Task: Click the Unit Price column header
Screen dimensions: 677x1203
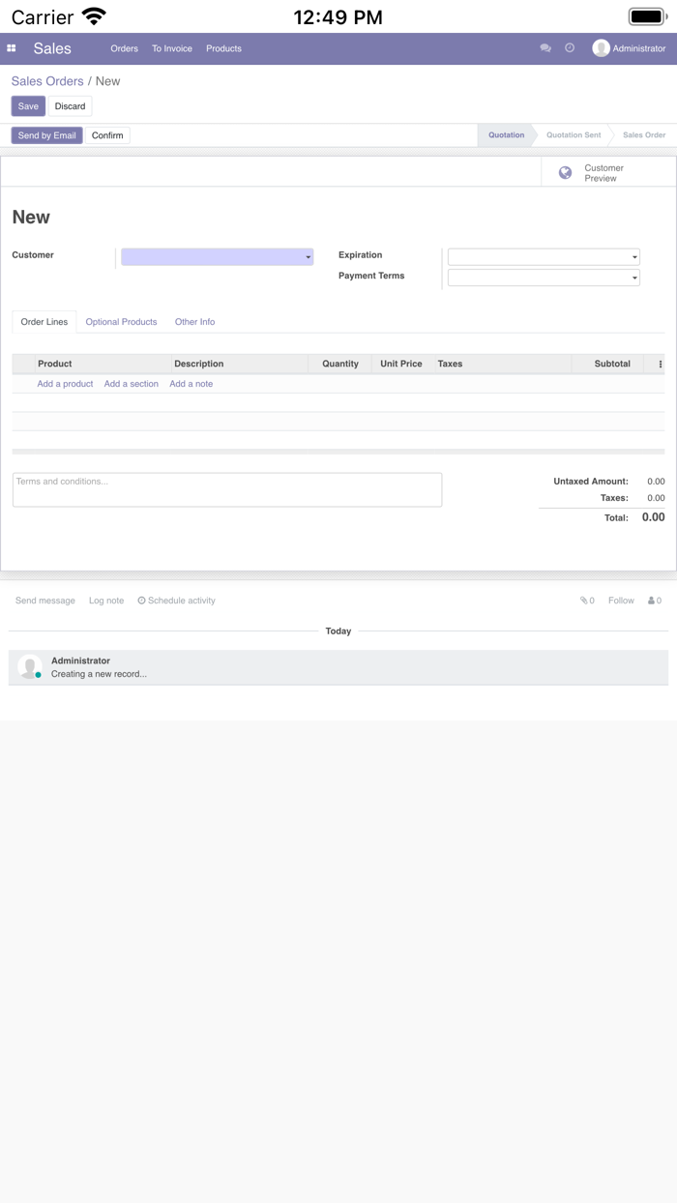Action: 401,364
